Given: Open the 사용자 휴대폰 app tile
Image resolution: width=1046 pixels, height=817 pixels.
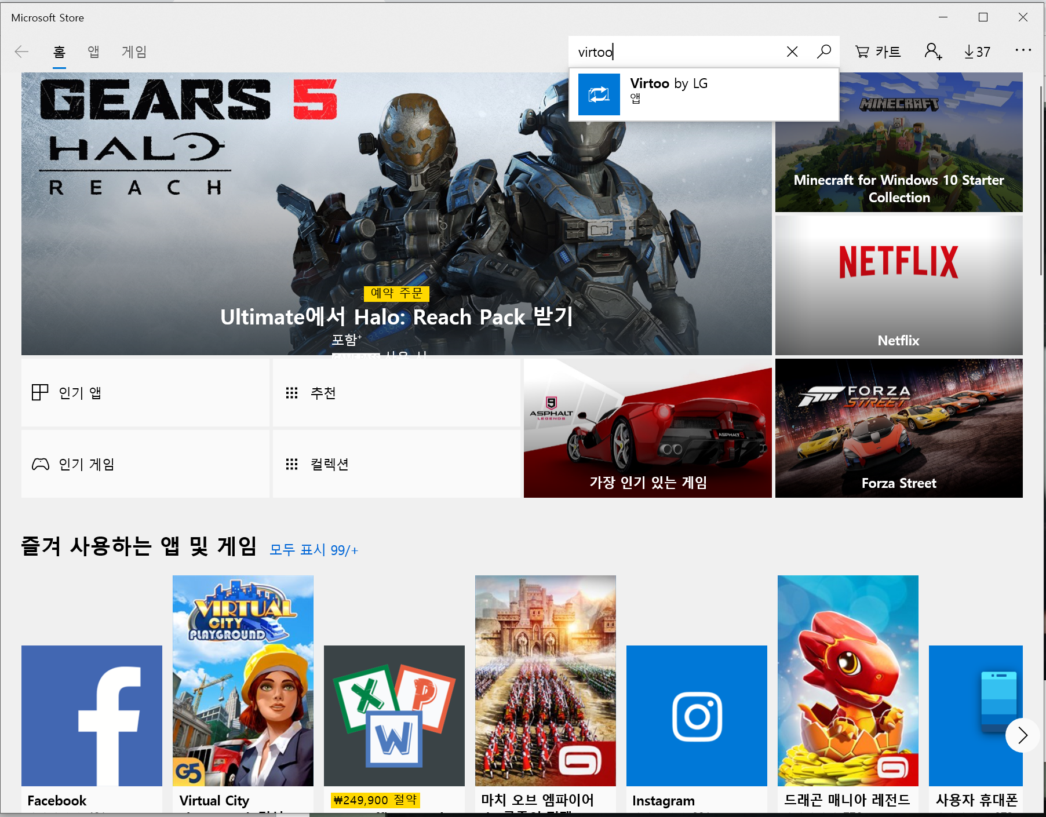Looking at the screenshot, I should [x=976, y=729].
